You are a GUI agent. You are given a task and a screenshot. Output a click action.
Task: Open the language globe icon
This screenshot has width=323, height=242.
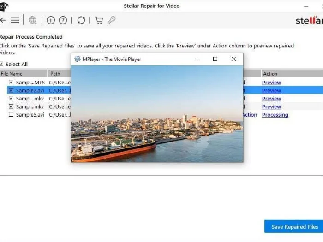(33, 20)
